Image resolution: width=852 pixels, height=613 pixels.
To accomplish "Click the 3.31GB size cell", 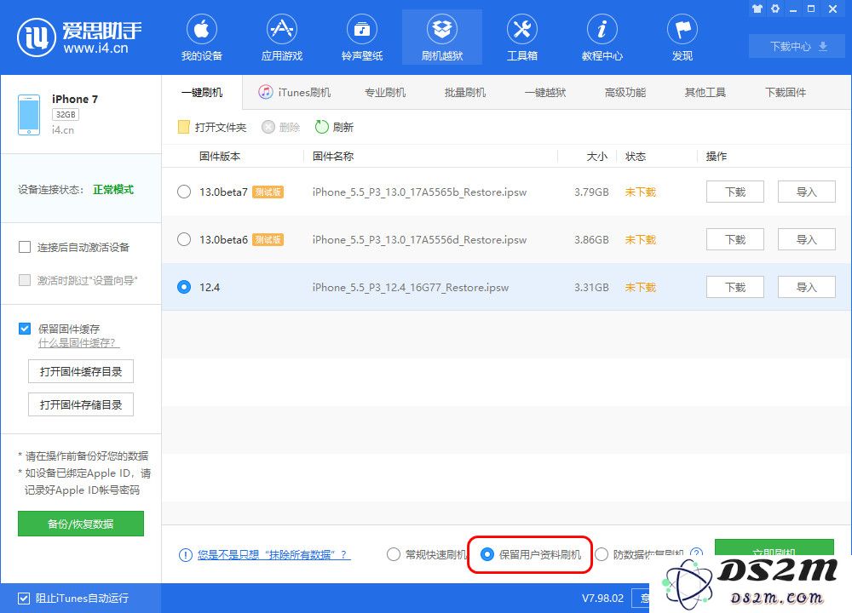I will [591, 287].
